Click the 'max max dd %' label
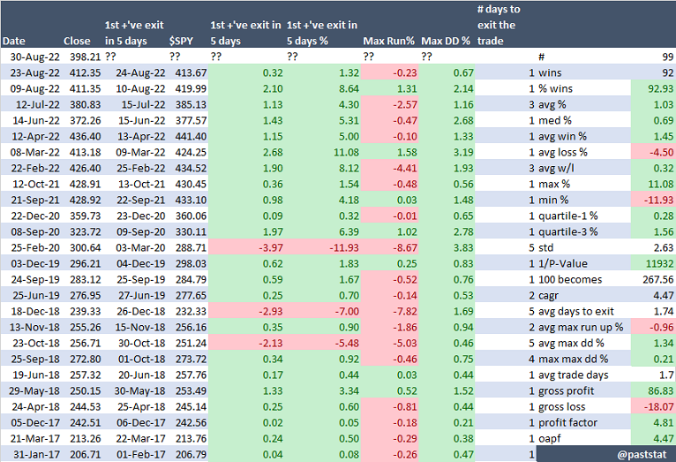The image size is (676, 462). (573, 360)
